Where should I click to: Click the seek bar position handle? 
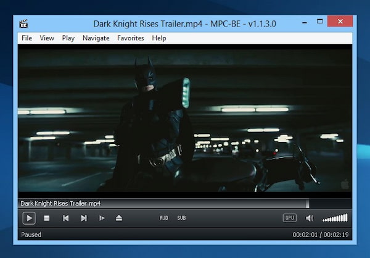tap(308, 204)
